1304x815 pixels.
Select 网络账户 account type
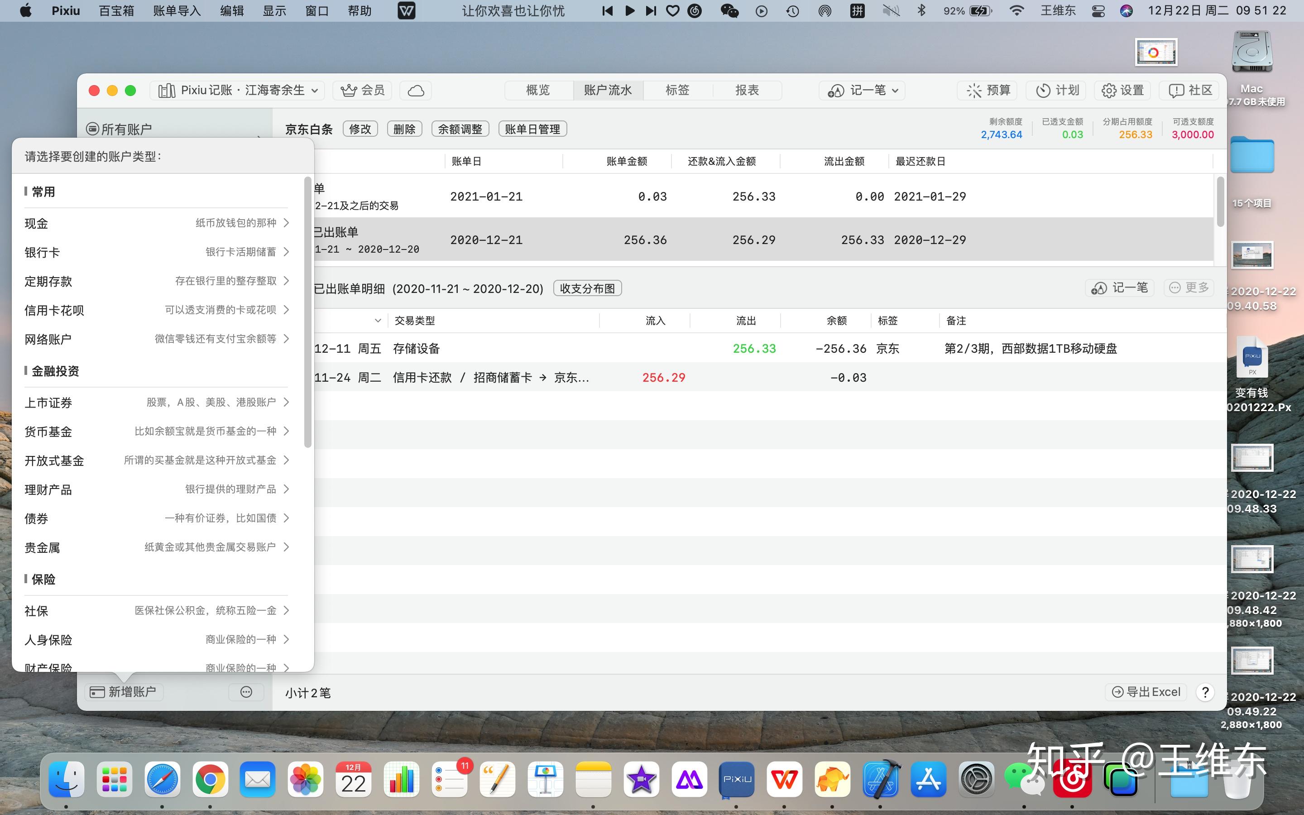click(157, 340)
